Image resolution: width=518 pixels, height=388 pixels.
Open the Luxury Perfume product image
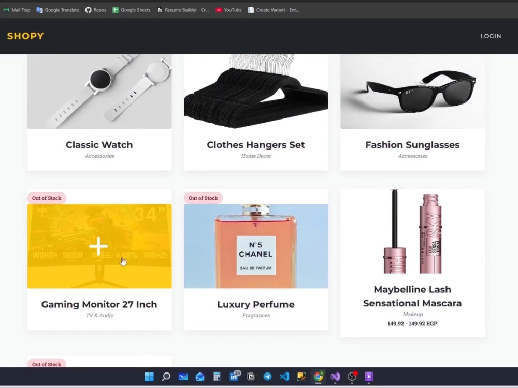tap(256, 246)
